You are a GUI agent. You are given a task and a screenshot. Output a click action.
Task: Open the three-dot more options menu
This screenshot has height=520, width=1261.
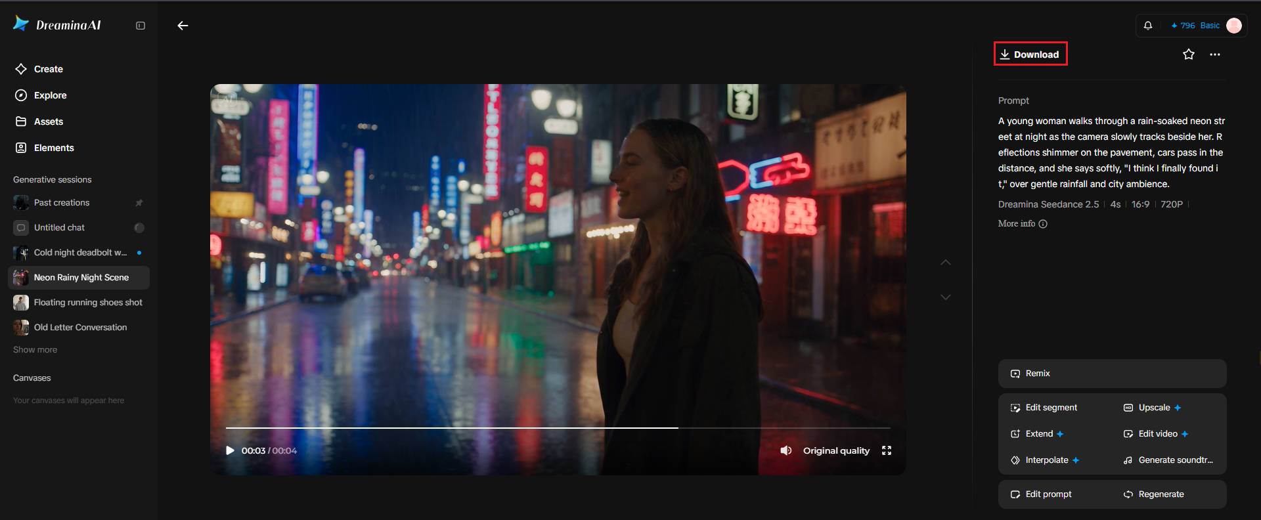(x=1215, y=54)
